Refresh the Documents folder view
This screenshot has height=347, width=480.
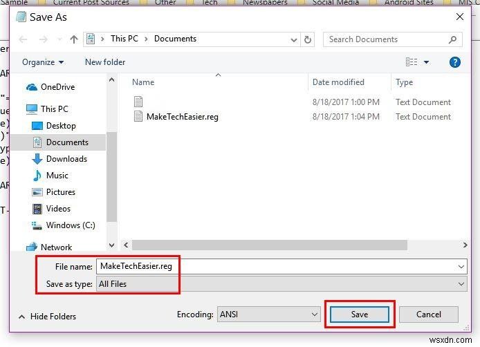(308, 39)
